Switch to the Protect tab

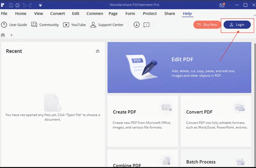tap(150, 13)
